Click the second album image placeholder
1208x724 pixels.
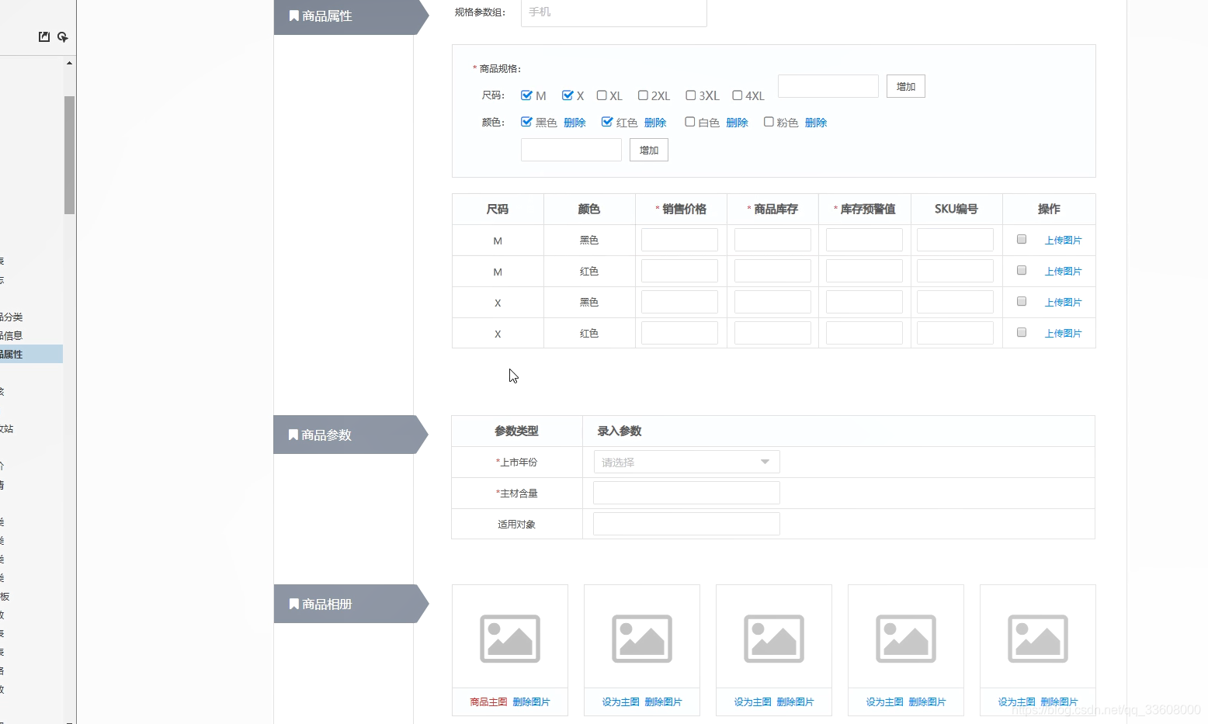[642, 639]
